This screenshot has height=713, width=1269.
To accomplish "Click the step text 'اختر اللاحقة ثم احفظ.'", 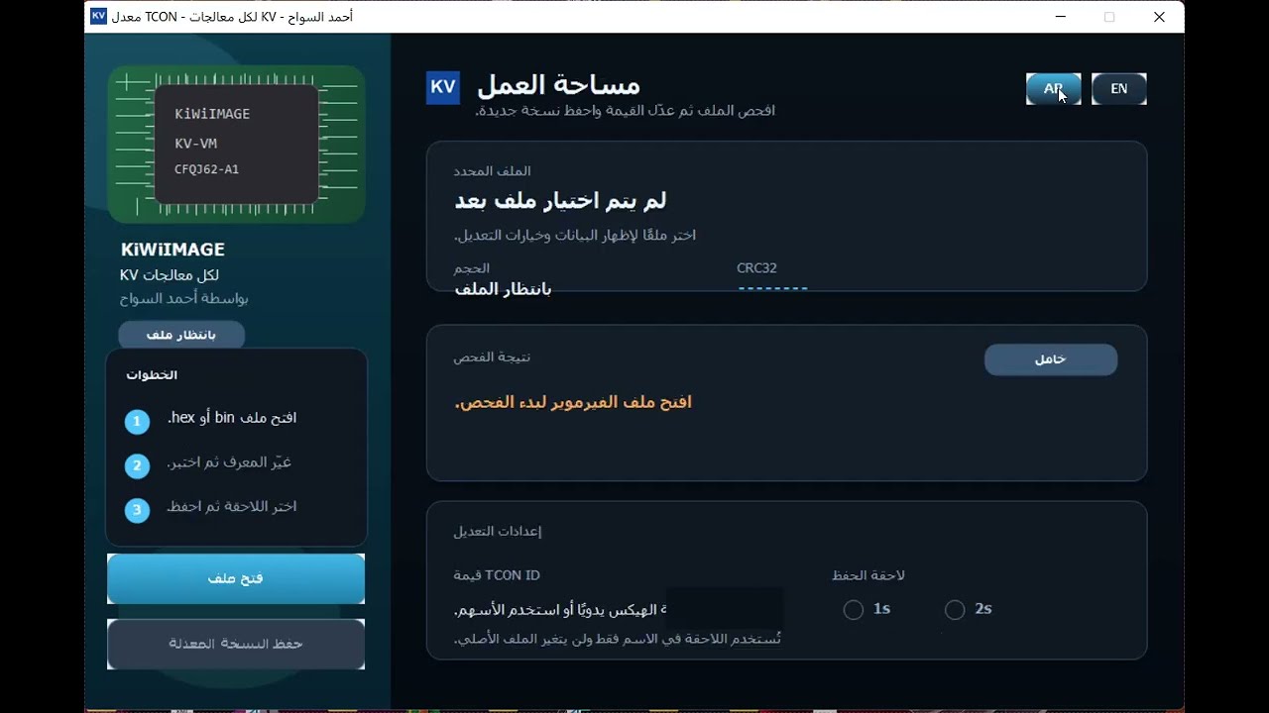I will click(x=232, y=506).
